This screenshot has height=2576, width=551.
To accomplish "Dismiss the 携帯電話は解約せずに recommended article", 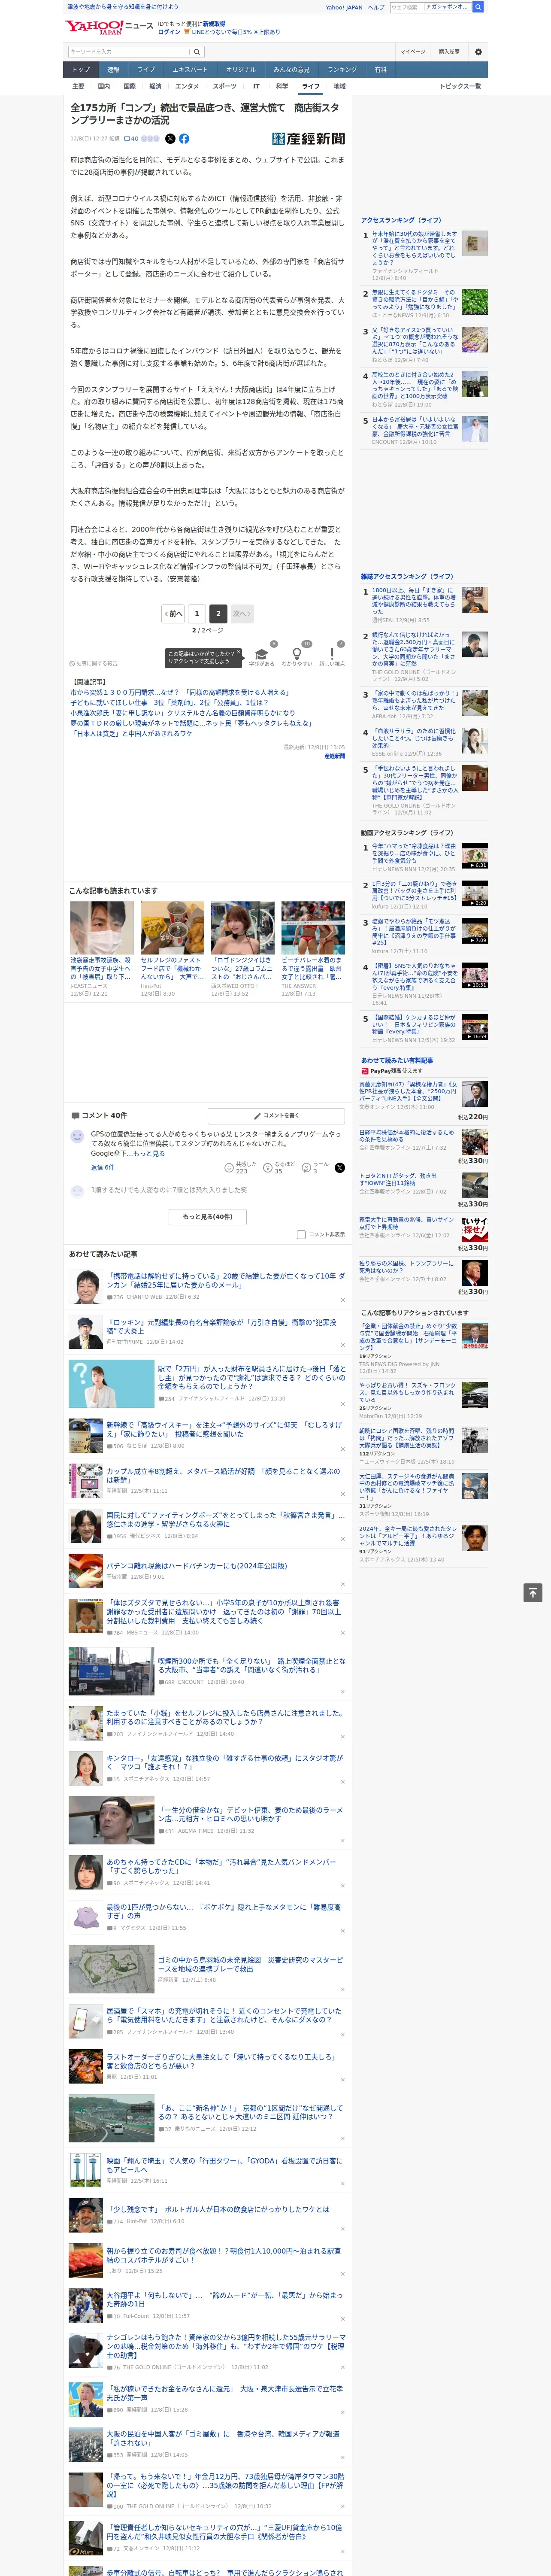I will tap(342, 1300).
